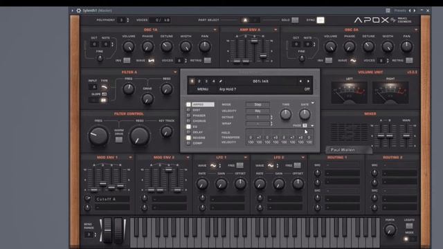Disable the EQ effect checkbox
The image size is (443, 249).
(x=188, y=127)
